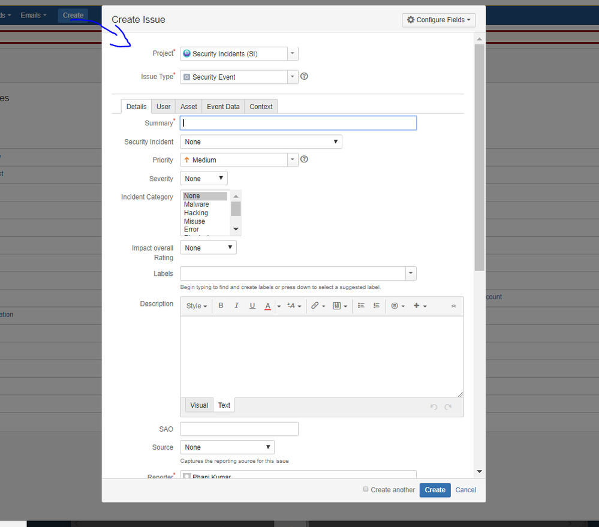
Task: Switch to the Context tab
Action: click(x=261, y=107)
